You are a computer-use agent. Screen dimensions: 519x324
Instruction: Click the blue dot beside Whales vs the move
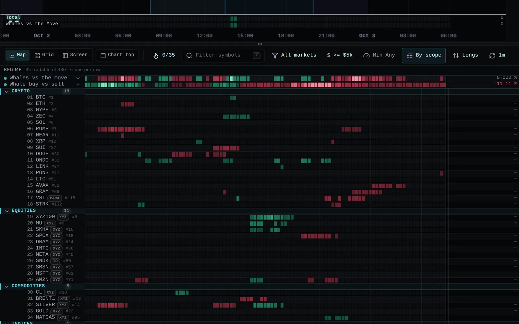(x=5, y=78)
